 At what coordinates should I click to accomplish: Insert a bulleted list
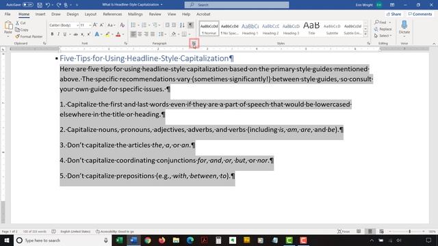(x=133, y=25)
